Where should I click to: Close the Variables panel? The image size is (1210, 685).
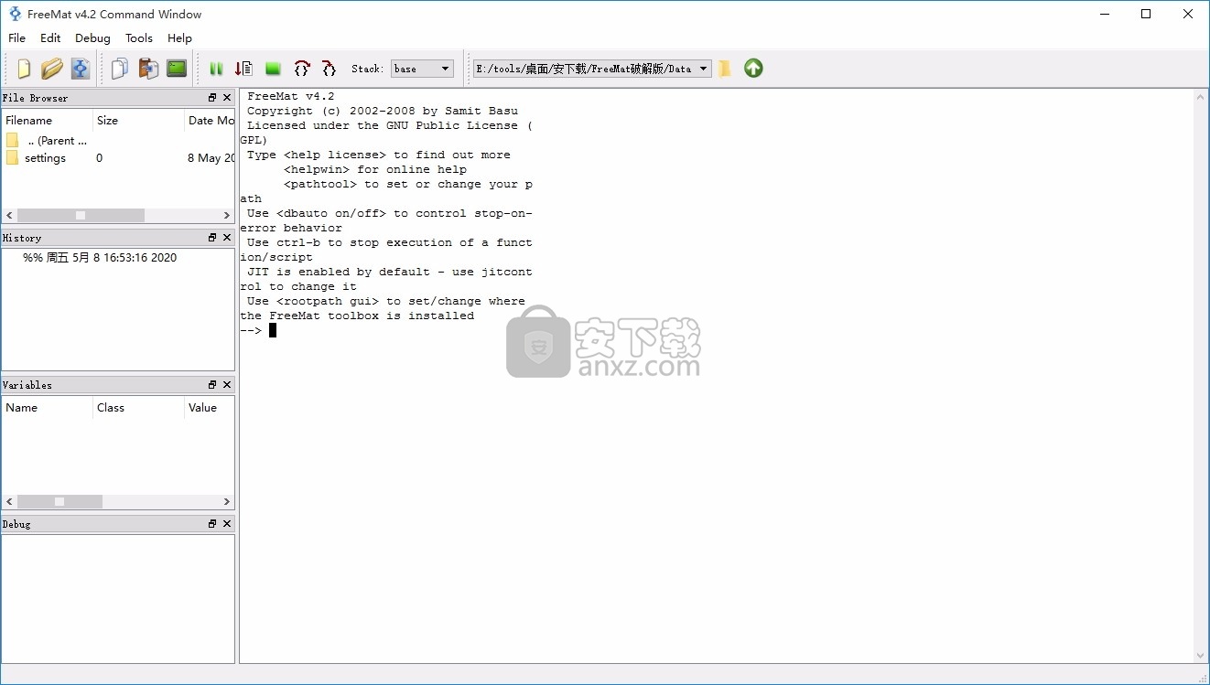coord(227,385)
